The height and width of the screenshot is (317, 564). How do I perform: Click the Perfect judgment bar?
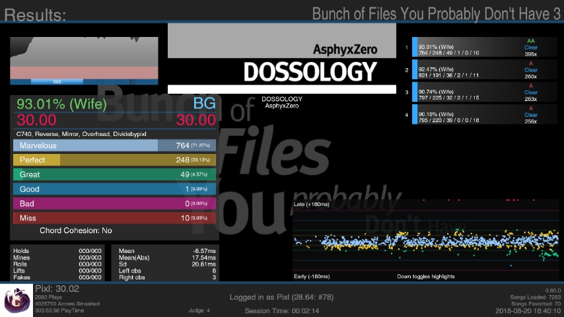tap(115, 160)
